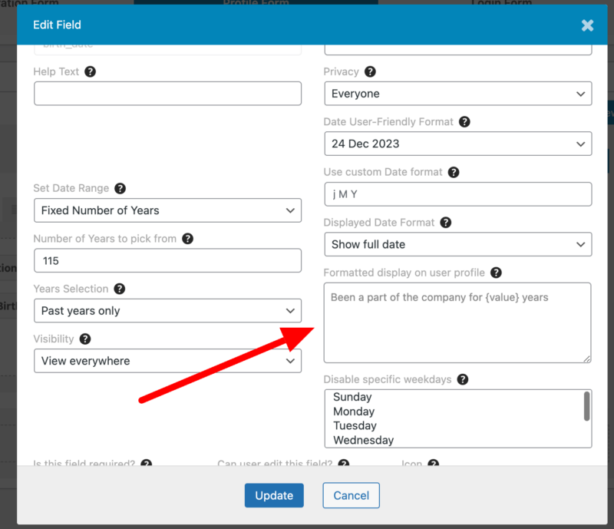Select Sunday in the weekdays list
The height and width of the screenshot is (529, 614).
(x=352, y=397)
